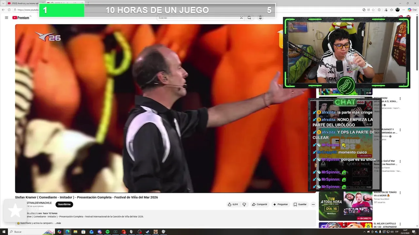This screenshot has width=419, height=235.
Task: Switch to Microsoft Edge on taskbar
Action: [x=67, y=232]
